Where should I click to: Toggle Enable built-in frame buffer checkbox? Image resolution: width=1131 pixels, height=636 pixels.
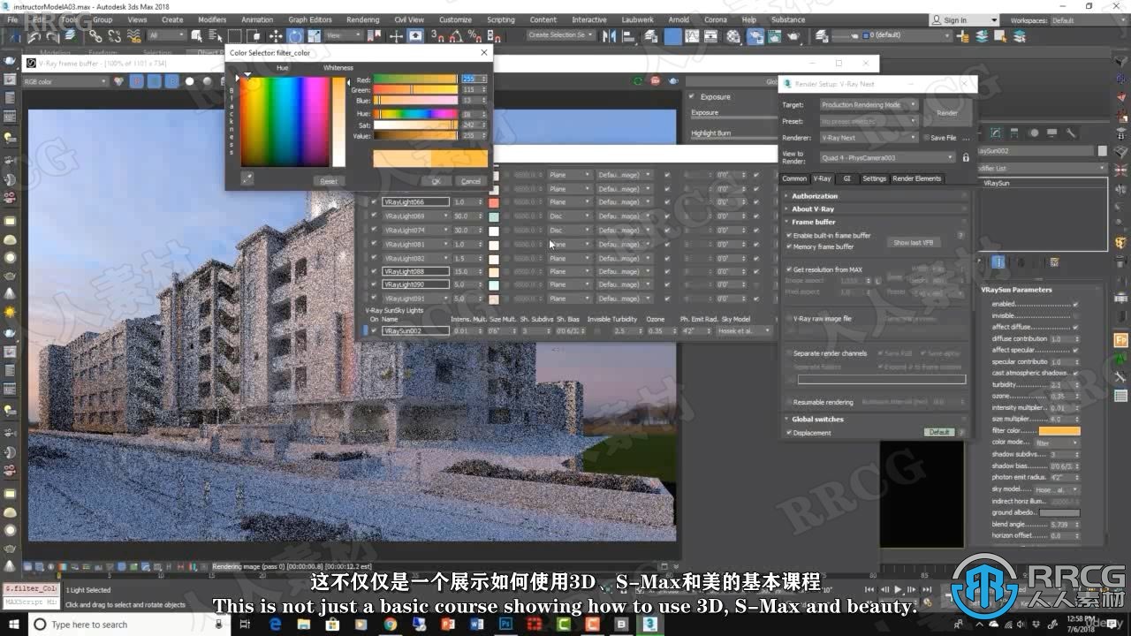coord(789,236)
